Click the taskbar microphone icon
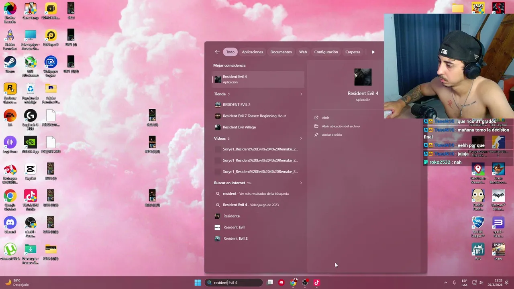 click(x=454, y=283)
